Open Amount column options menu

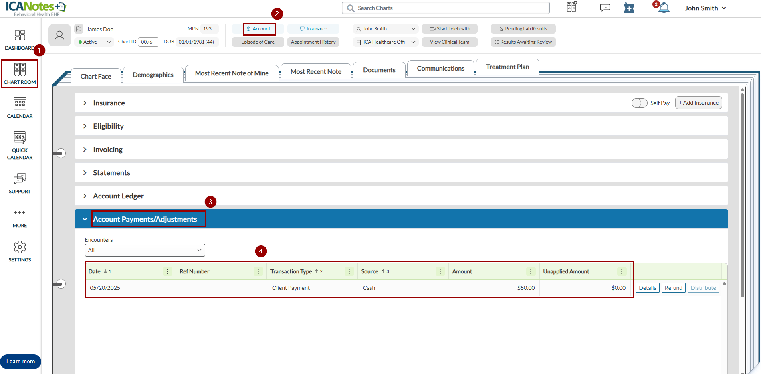(x=531, y=271)
